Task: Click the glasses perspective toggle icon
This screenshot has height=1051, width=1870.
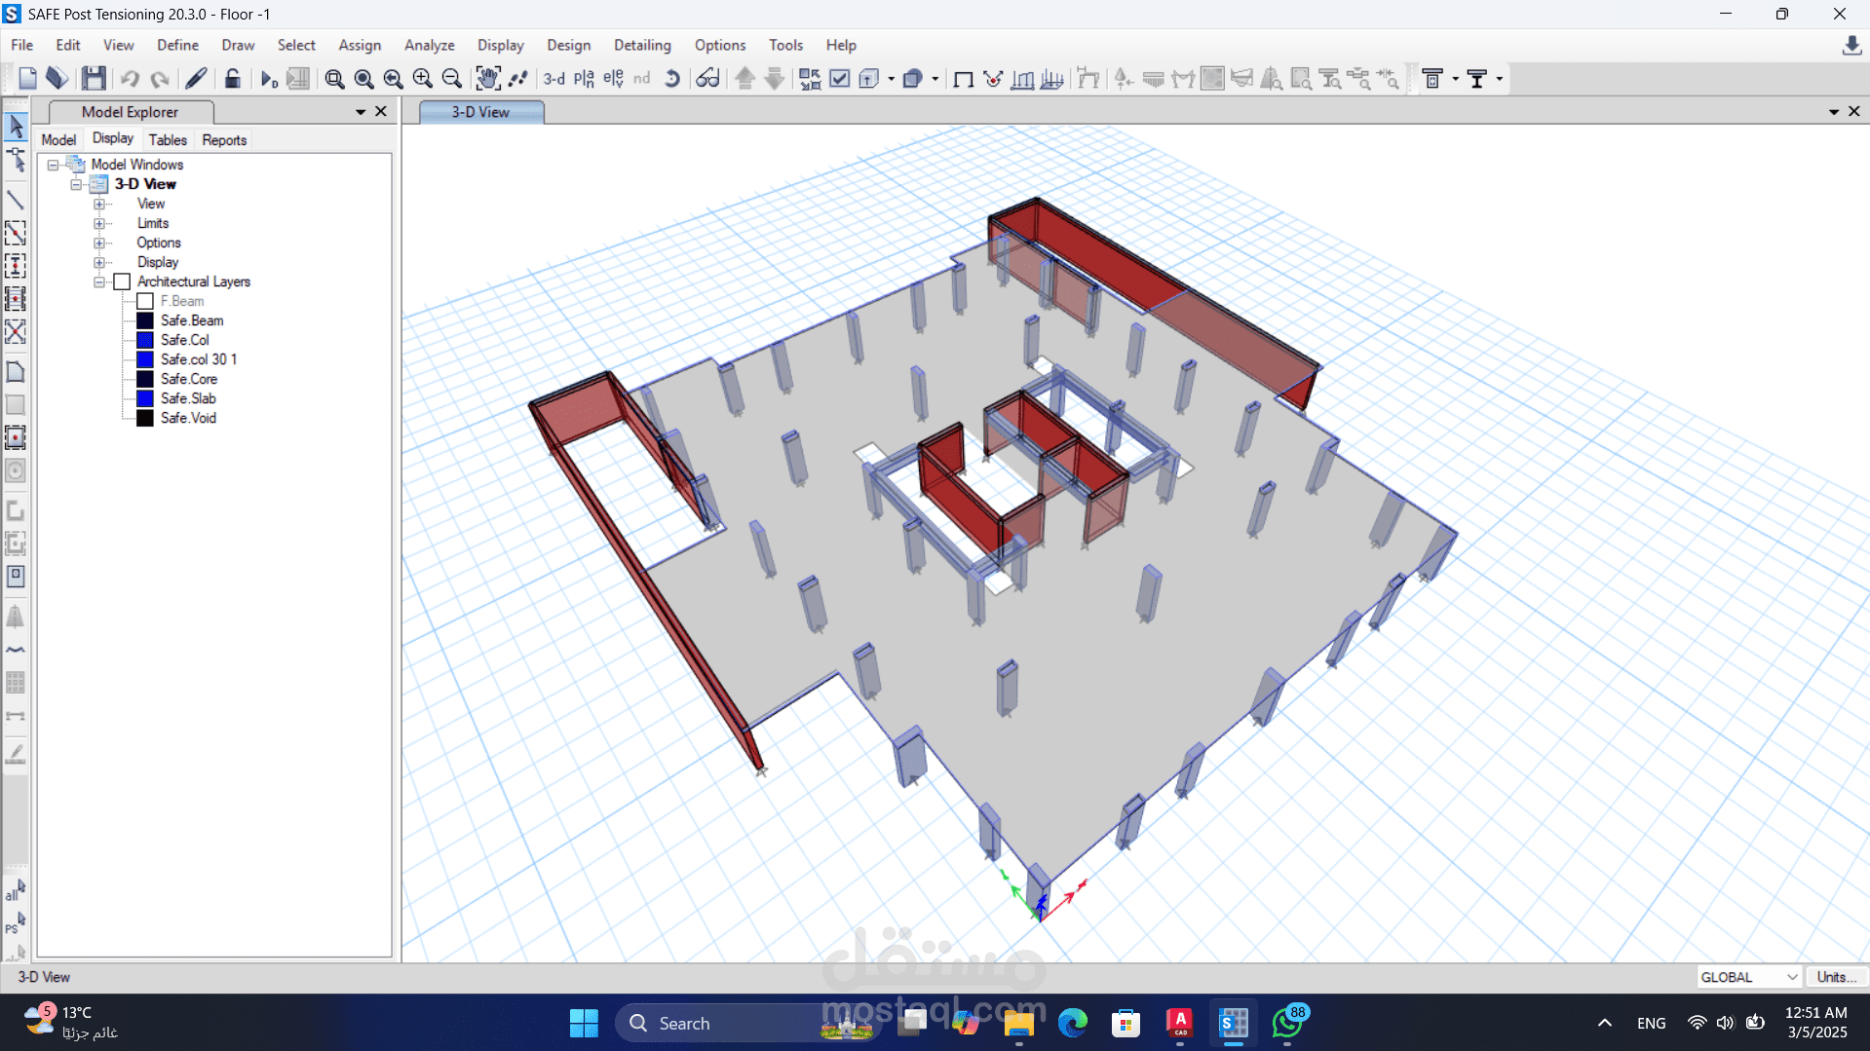Action: point(707,79)
